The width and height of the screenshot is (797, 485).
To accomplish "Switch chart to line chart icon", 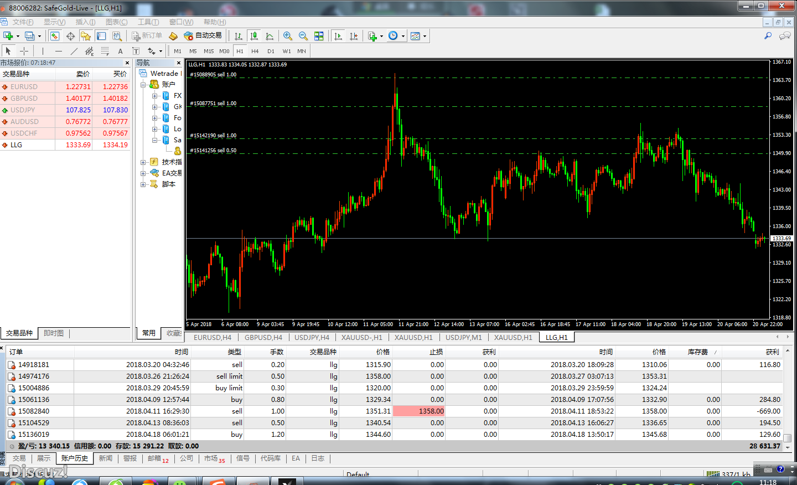I will point(270,36).
